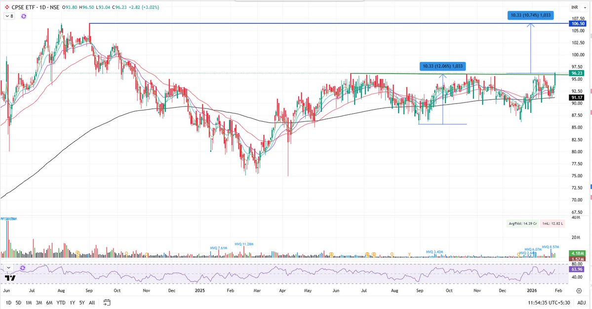The image size is (592, 309).
Task: Click the 106.50 horizontal line price label
Action: tap(578, 23)
